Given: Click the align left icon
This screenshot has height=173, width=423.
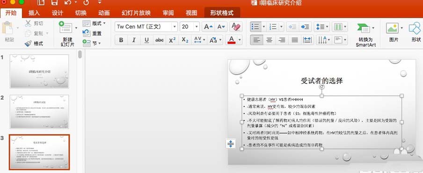Looking at the screenshot, I should click(x=256, y=40).
